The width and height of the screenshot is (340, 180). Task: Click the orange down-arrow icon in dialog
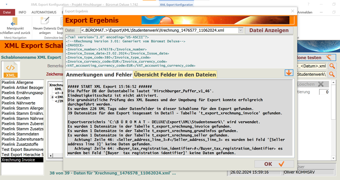pyautogui.click(x=289, y=73)
